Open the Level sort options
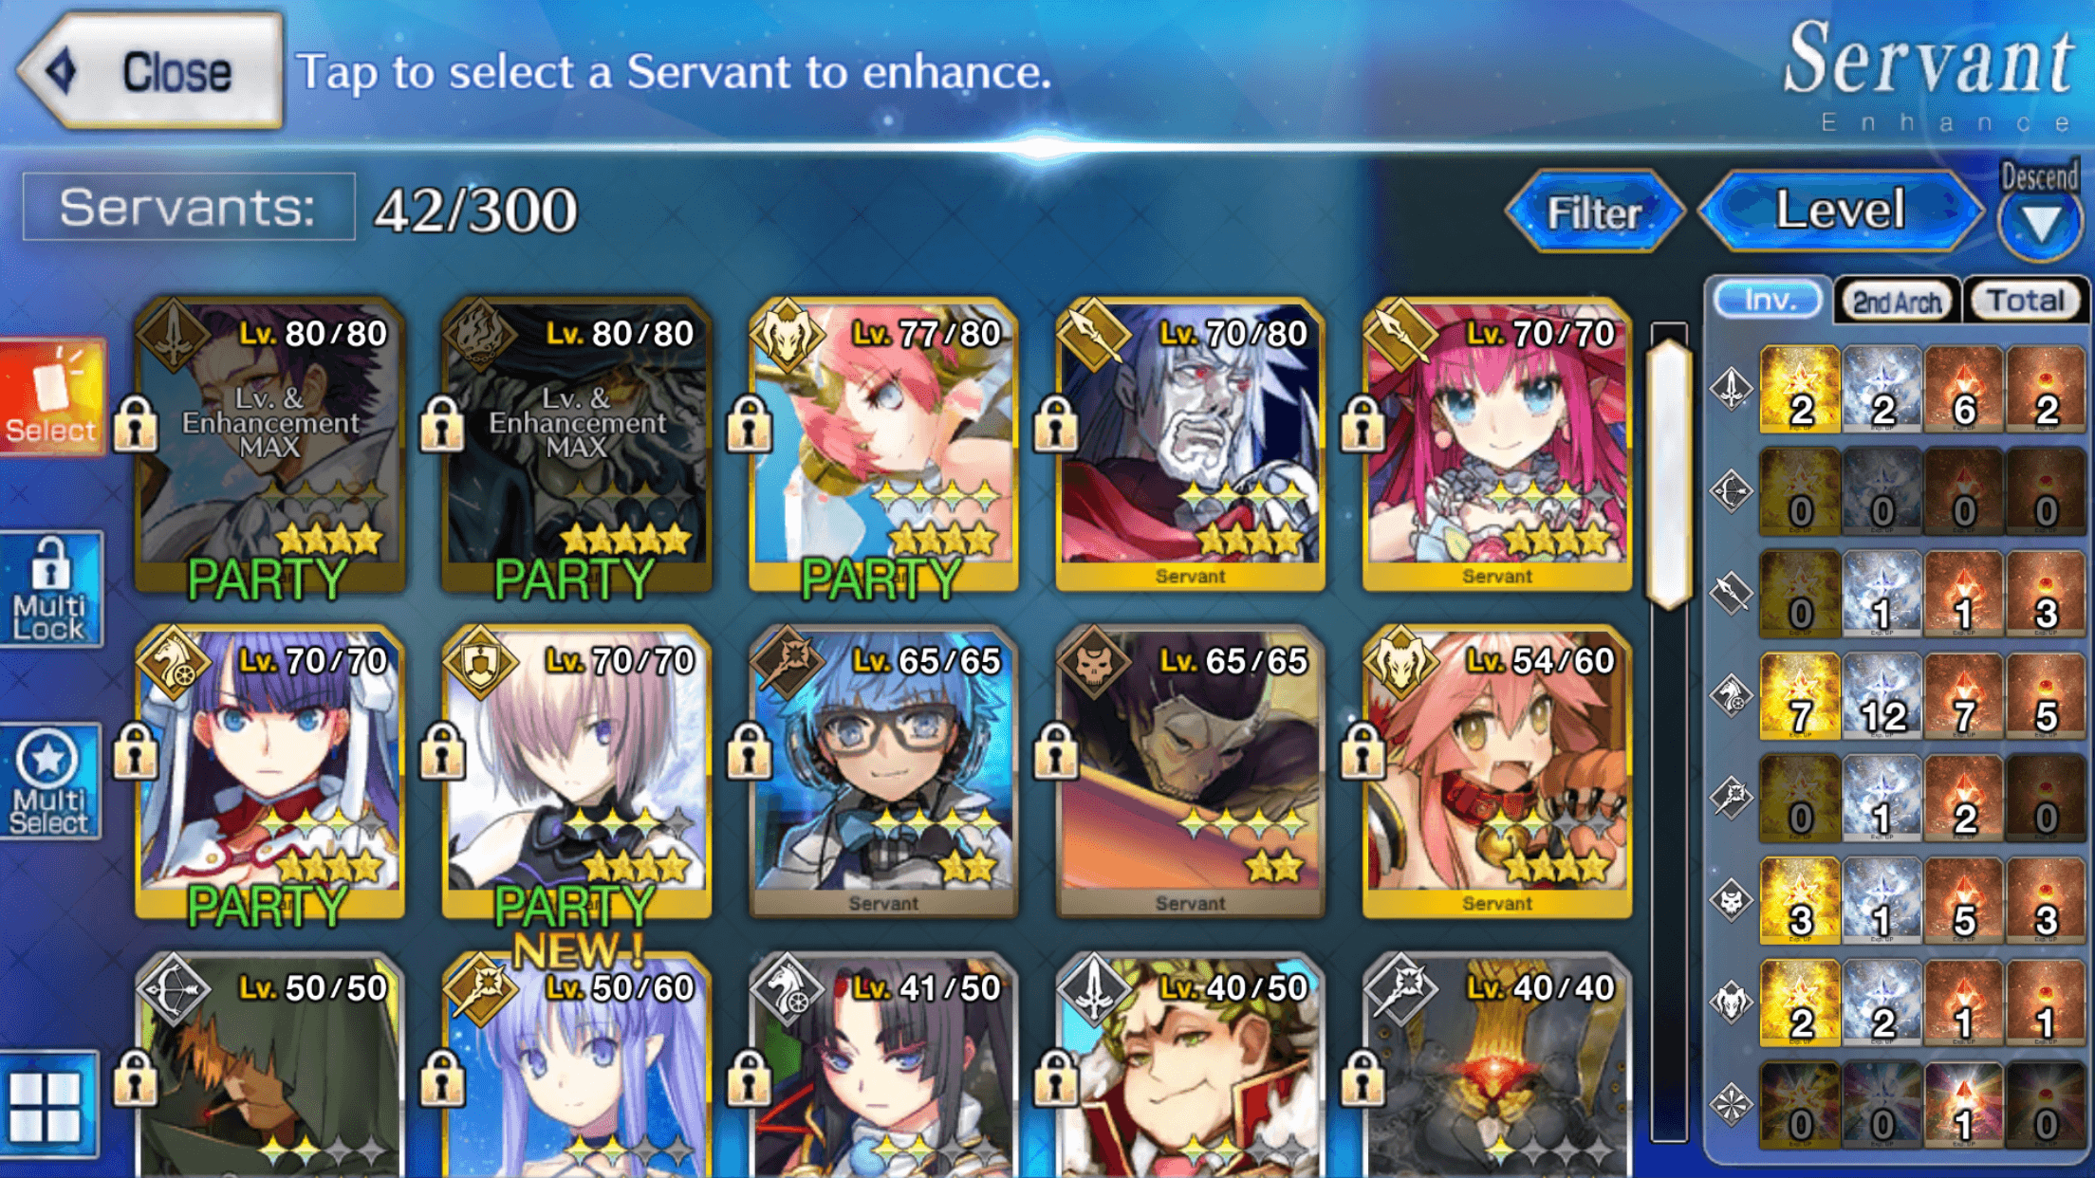Screen dimensions: 2095x1178 click(x=1841, y=211)
